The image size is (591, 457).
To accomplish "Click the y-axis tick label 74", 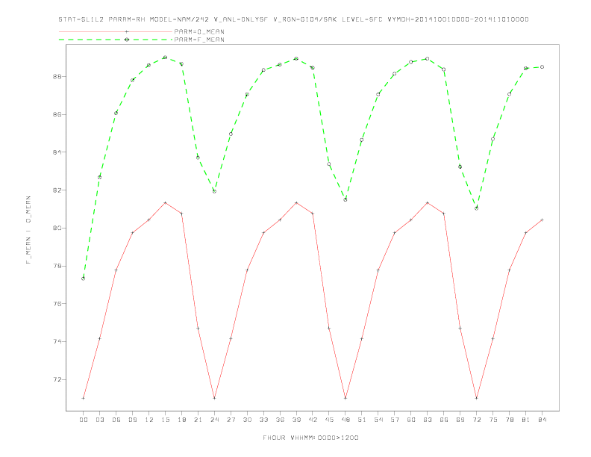I will pos(57,341).
